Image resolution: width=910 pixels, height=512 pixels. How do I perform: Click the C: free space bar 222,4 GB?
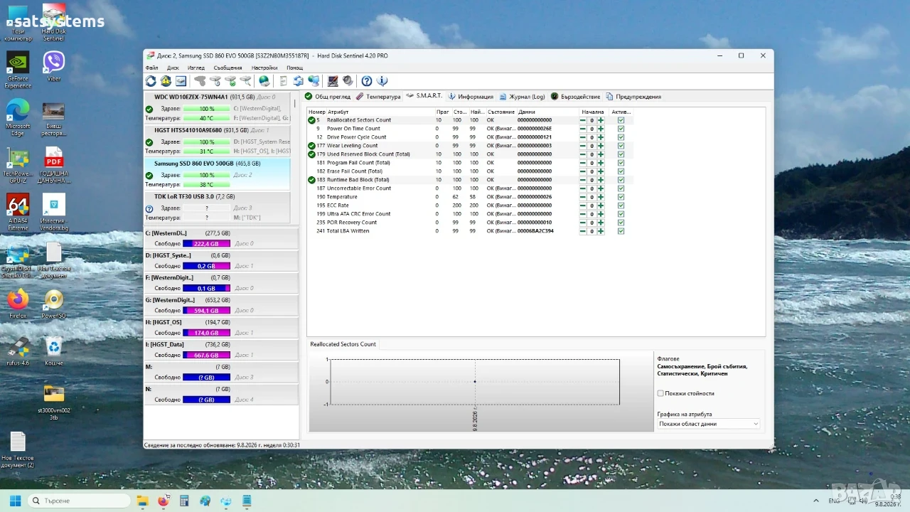(207, 244)
